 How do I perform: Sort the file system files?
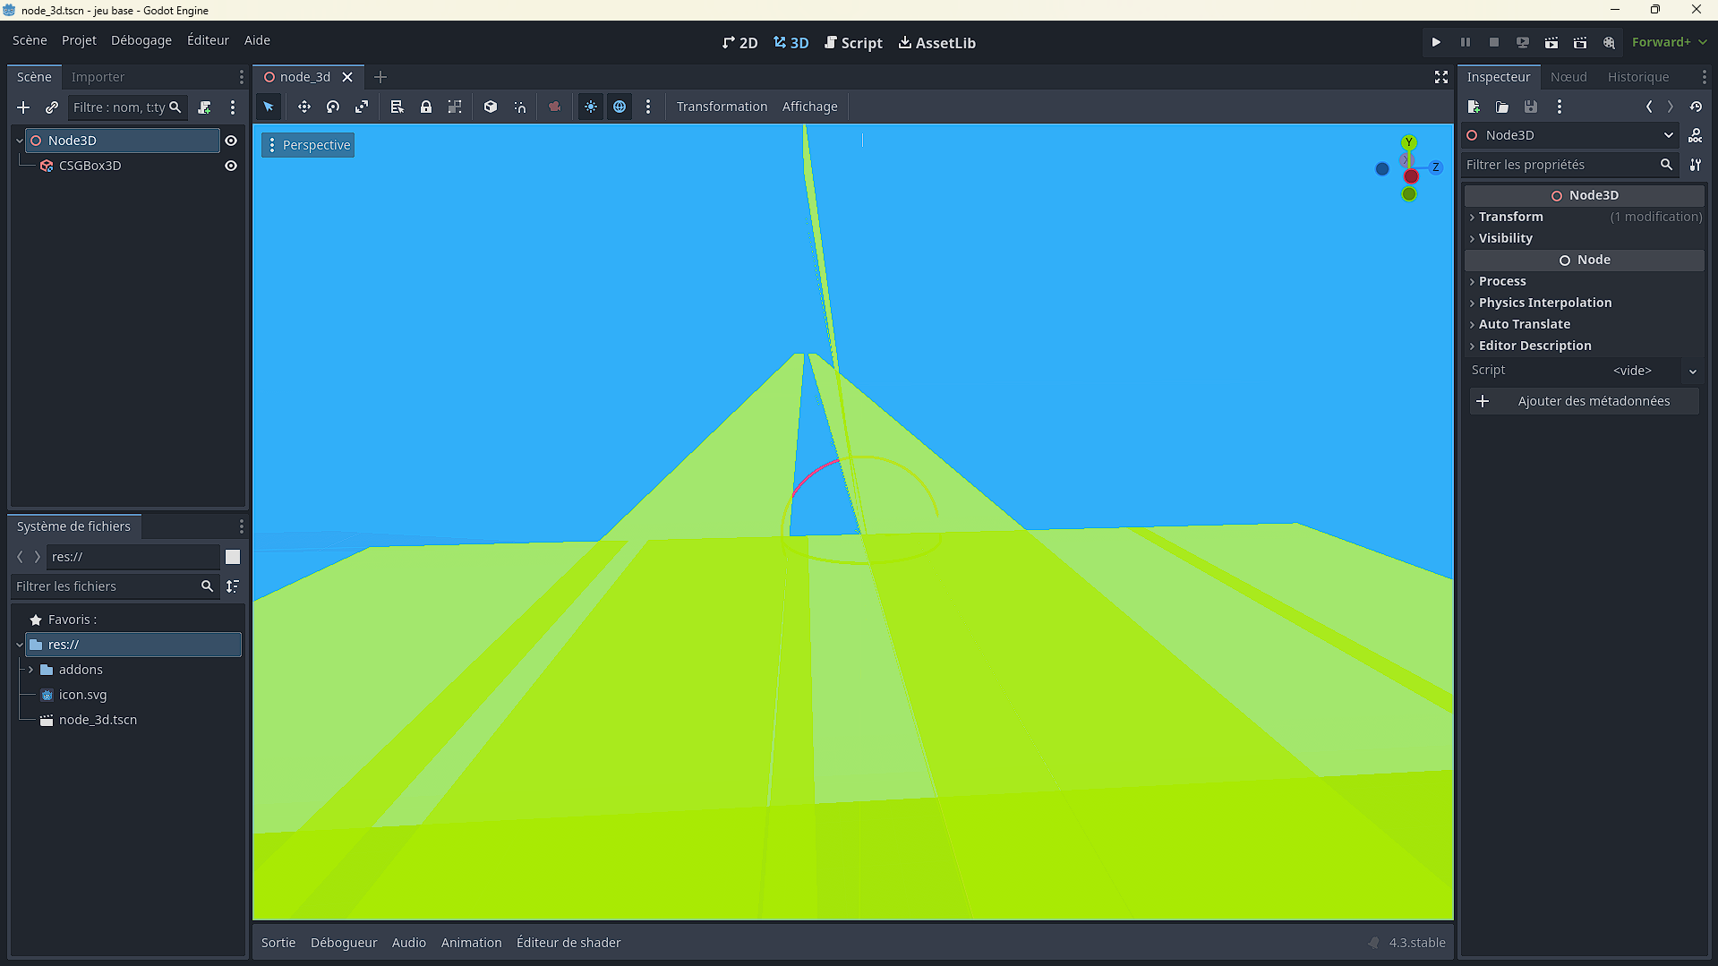click(x=233, y=586)
